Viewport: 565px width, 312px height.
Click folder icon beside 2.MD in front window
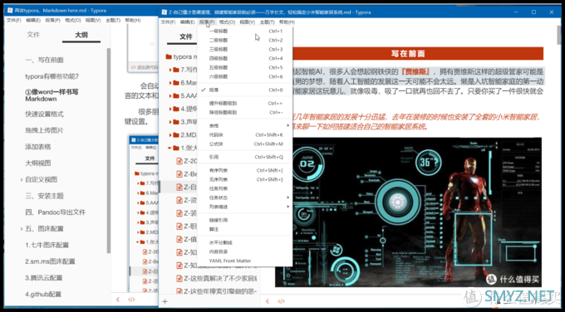pyautogui.click(x=176, y=135)
